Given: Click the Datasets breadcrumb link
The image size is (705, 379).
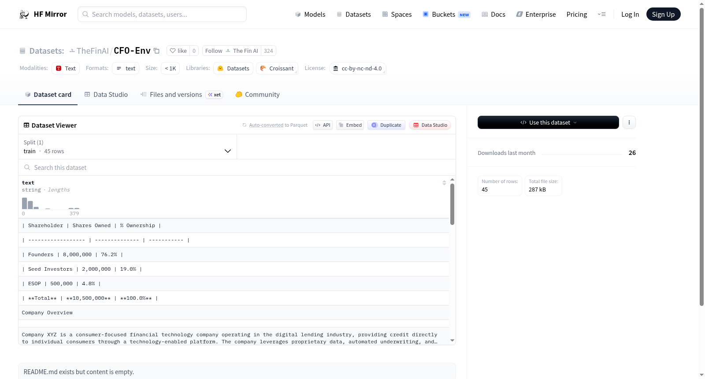Looking at the screenshot, I should 47,51.
